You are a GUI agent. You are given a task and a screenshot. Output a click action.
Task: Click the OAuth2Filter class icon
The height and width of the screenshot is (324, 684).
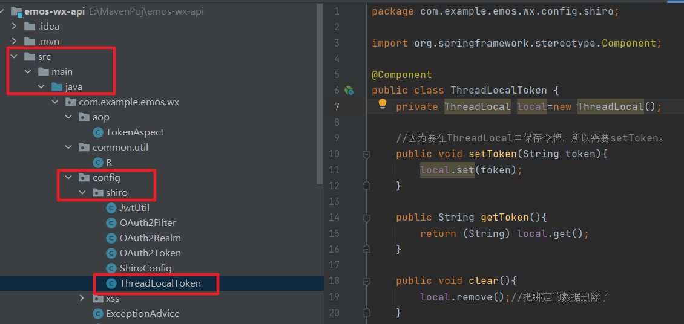click(111, 223)
